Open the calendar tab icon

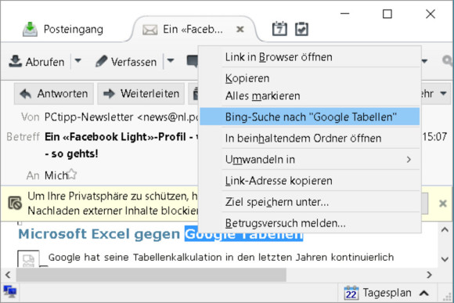[279, 29]
